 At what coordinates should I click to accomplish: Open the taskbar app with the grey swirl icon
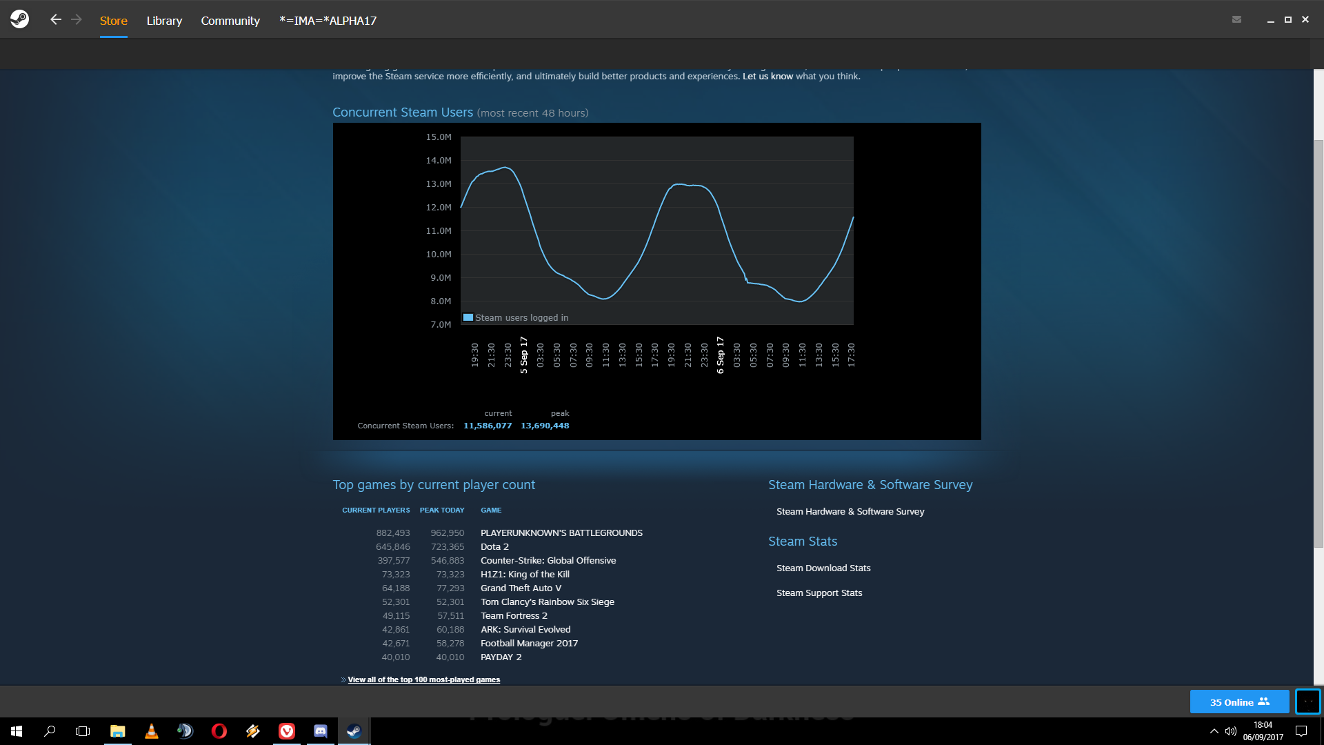pyautogui.click(x=185, y=731)
